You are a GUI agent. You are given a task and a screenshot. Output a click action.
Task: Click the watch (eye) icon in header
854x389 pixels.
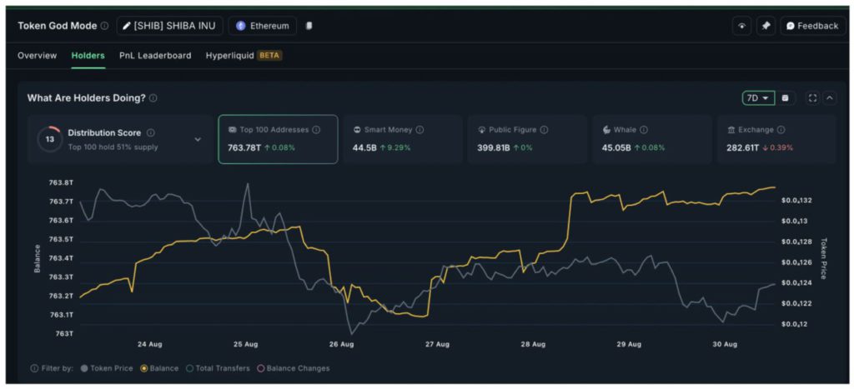point(741,26)
